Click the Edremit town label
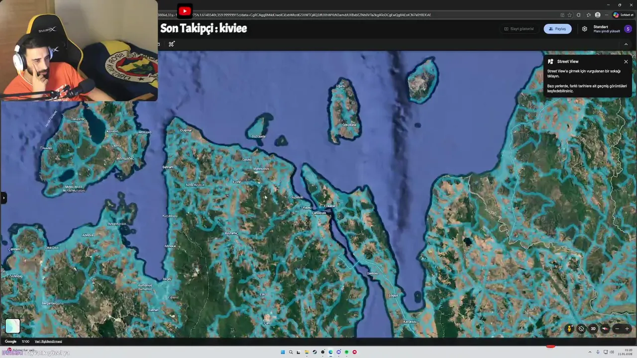Viewport: 637px width, 358px height. (174, 298)
